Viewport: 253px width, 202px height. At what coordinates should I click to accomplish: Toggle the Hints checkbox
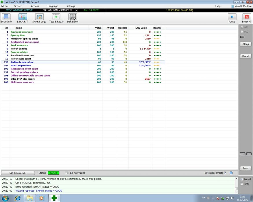tap(241, 184)
